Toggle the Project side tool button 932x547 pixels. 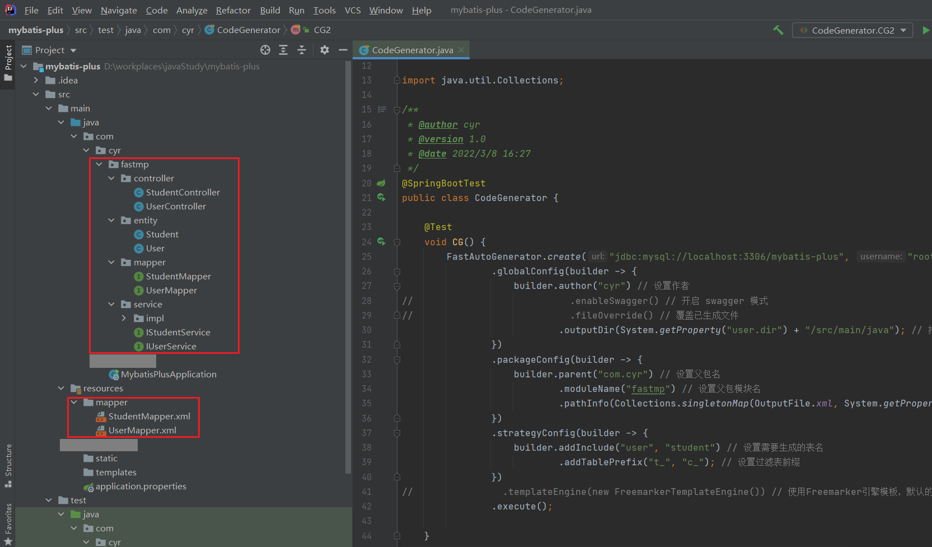[8, 63]
